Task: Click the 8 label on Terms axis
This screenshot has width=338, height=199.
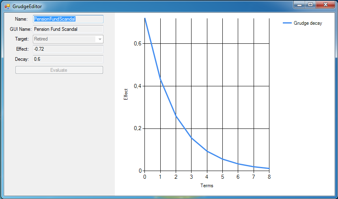Action: (269, 177)
